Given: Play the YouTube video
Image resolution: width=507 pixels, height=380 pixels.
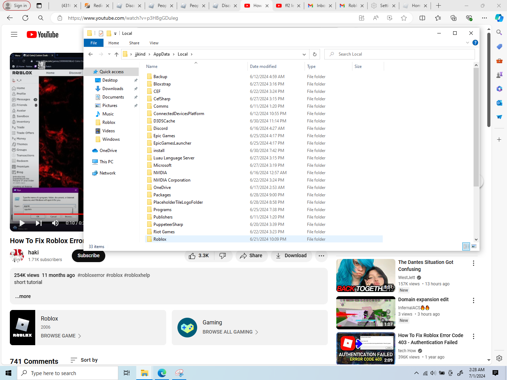Looking at the screenshot, I should [x=22, y=223].
